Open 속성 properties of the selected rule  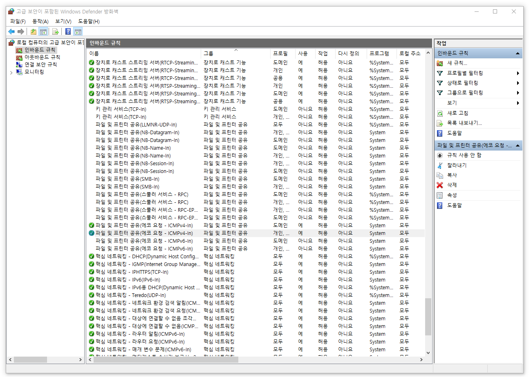pyautogui.click(x=452, y=195)
